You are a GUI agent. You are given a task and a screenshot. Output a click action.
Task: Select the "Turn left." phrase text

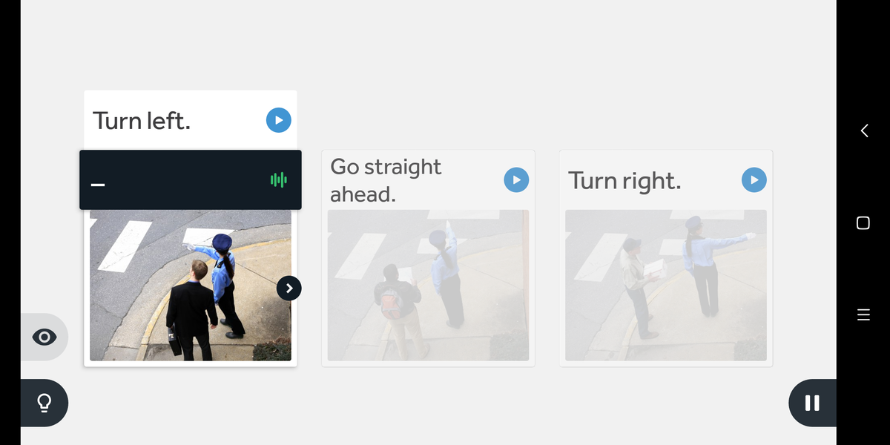142,120
